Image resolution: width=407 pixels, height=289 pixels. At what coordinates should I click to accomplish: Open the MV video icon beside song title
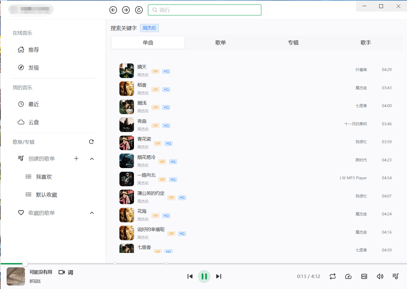62,272
